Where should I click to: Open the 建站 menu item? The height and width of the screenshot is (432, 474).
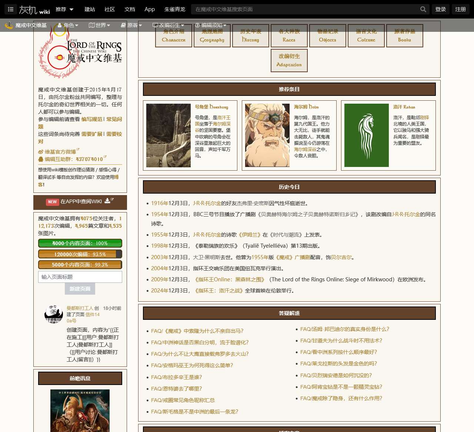point(90,9)
